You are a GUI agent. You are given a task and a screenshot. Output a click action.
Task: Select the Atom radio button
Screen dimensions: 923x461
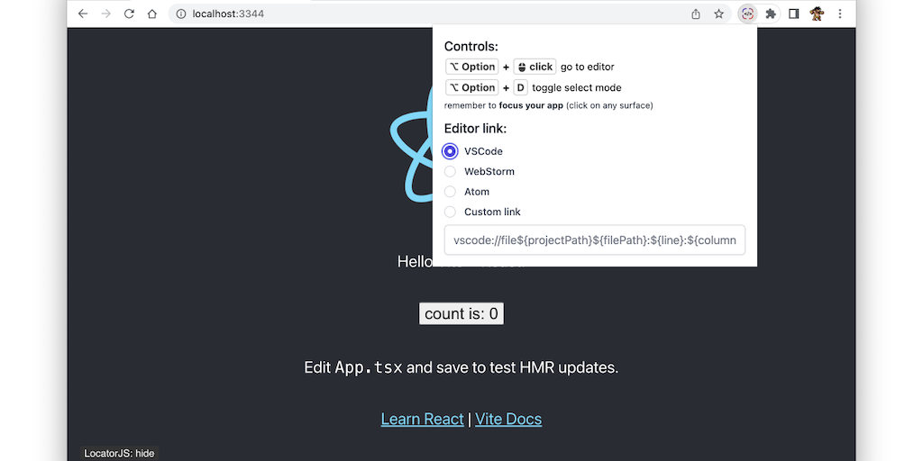click(x=451, y=192)
